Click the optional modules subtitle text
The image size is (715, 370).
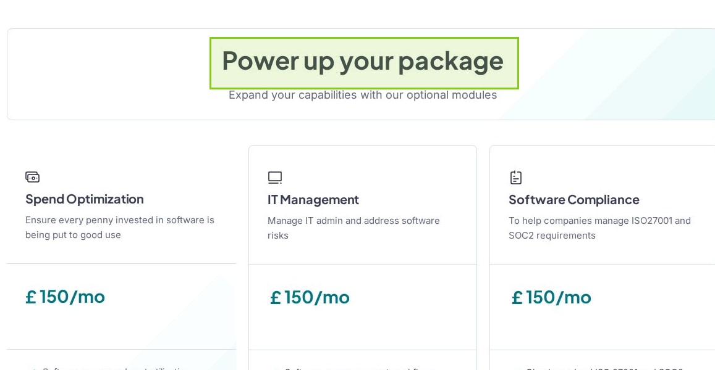click(363, 95)
